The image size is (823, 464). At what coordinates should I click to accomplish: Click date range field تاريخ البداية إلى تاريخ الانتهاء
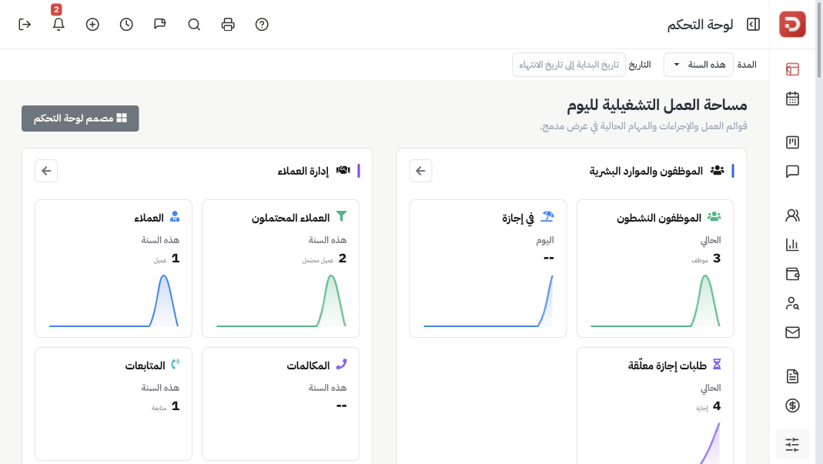tap(568, 65)
